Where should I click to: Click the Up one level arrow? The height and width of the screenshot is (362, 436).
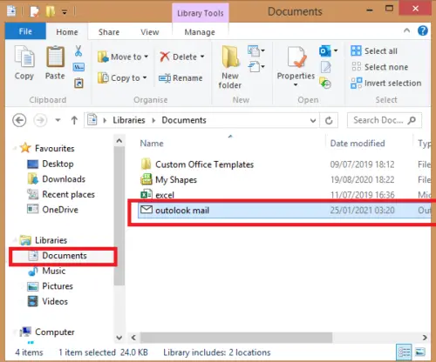click(74, 120)
